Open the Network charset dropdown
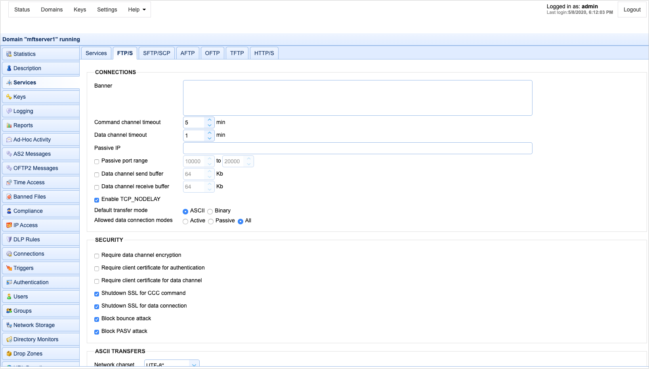The image size is (649, 369). tap(171, 364)
